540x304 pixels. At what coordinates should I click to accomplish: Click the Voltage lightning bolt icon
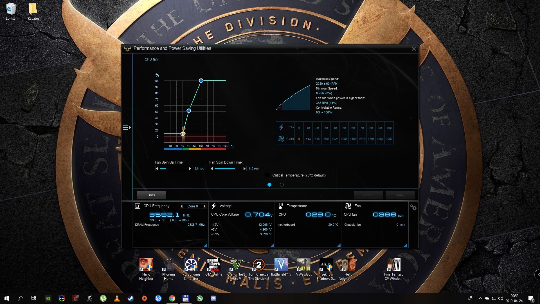213,206
